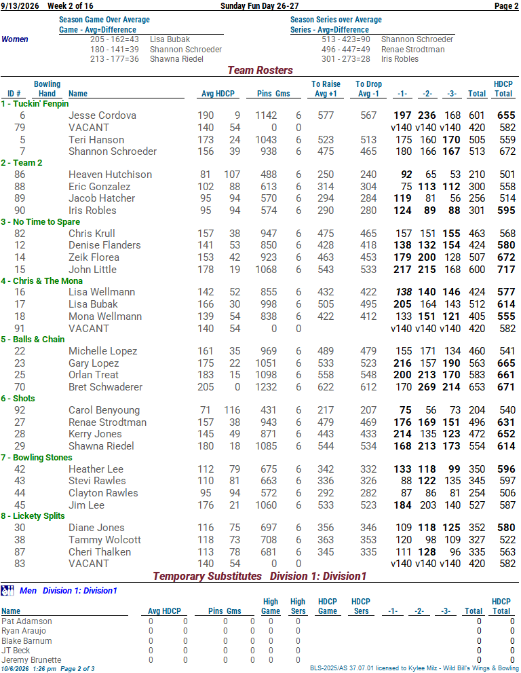Click the High Game column header
Screen dimensions: 521x673
click(x=271, y=606)
